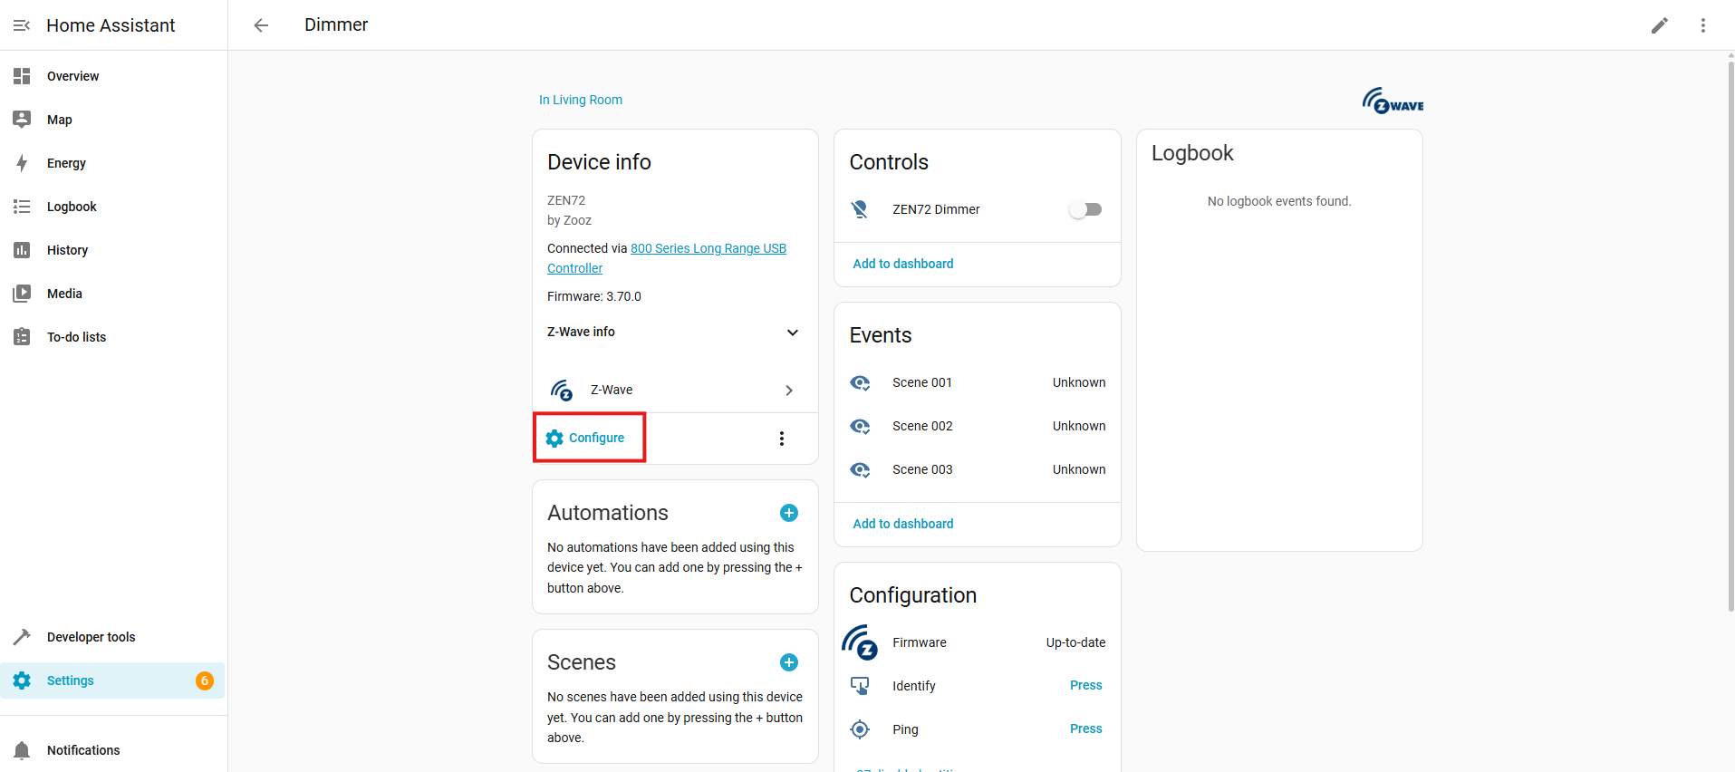1735x772 pixels.
Task: Open the Z-Wave integration row chevron
Action: tap(788, 391)
